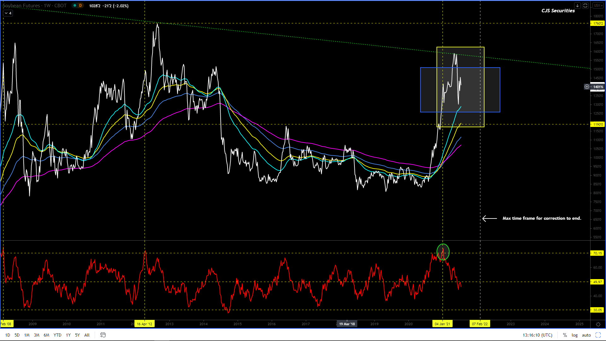The image size is (606, 341).
Task: Open the timezone menu showing 13:16:10 (UTC)
Action: pos(537,335)
